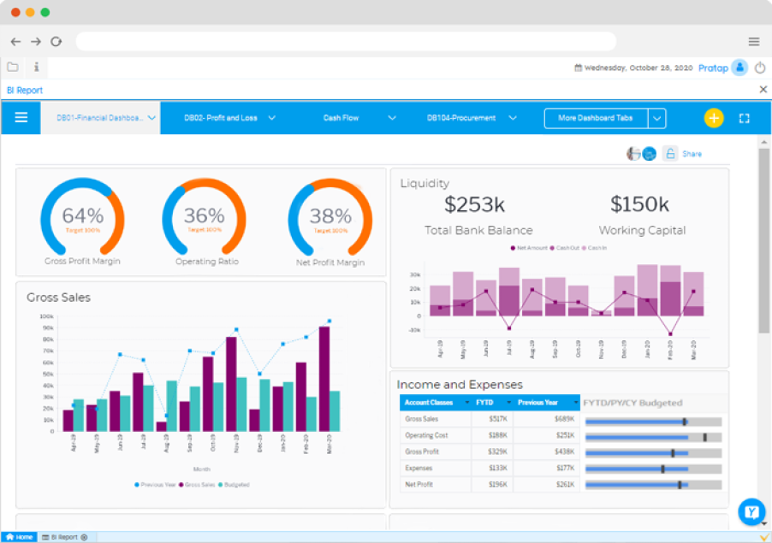772x543 pixels.
Task: Open the chat assistant bubble icon
Action: (x=751, y=511)
